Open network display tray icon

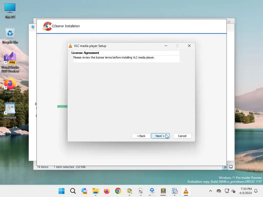(227, 191)
